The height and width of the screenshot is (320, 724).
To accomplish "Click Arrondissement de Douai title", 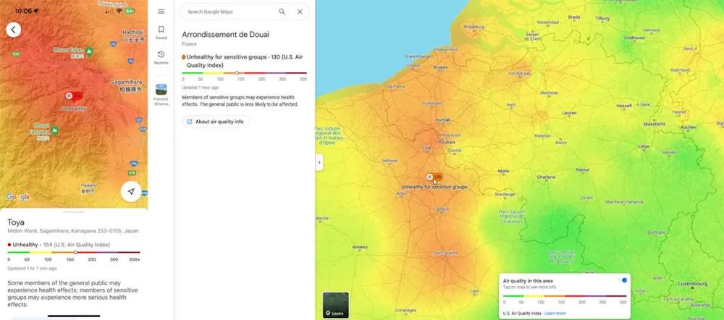I will [226, 35].
